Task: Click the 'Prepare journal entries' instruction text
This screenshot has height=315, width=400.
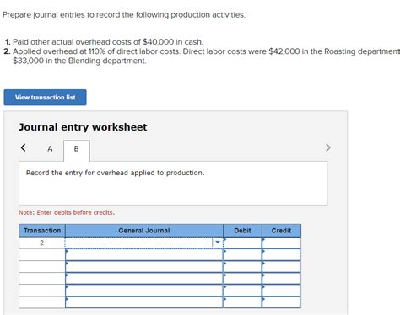Action: [x=124, y=15]
